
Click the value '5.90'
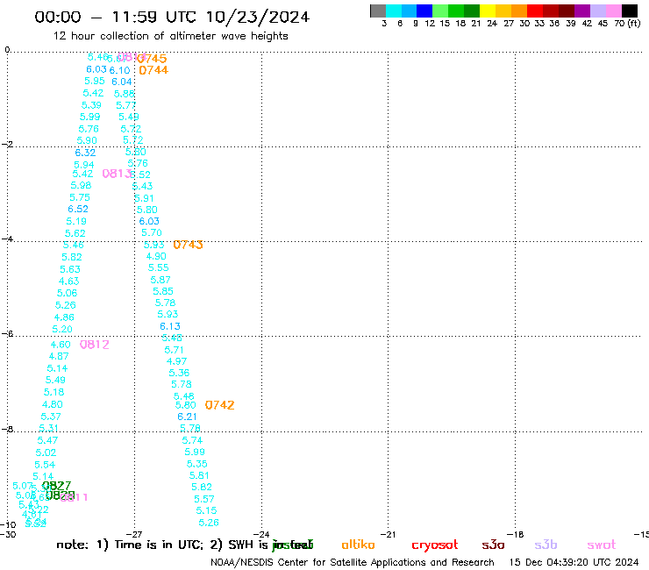[87, 140]
